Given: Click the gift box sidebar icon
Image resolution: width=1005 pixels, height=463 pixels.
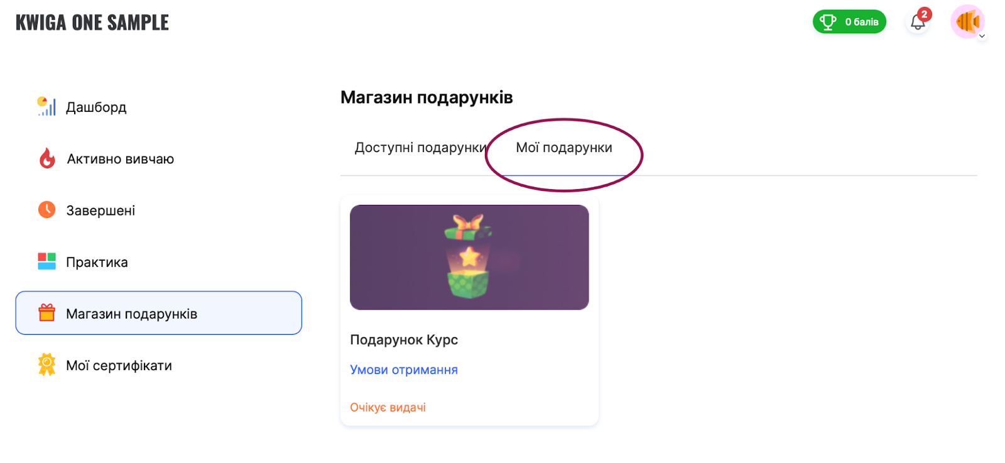Looking at the screenshot, I should pos(47,313).
